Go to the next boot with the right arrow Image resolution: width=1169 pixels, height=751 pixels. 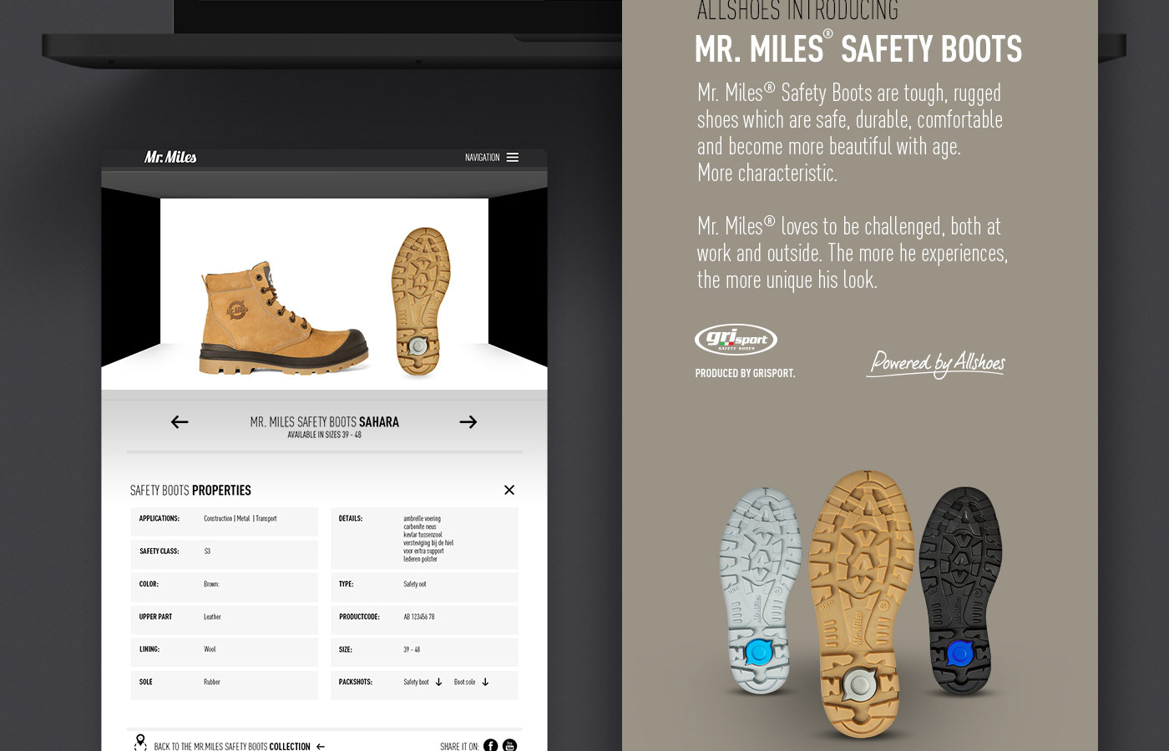(x=468, y=422)
